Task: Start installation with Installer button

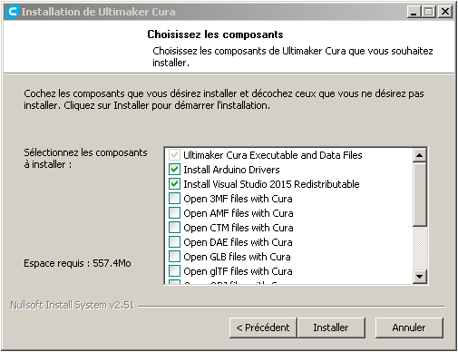Action: pyautogui.click(x=331, y=328)
